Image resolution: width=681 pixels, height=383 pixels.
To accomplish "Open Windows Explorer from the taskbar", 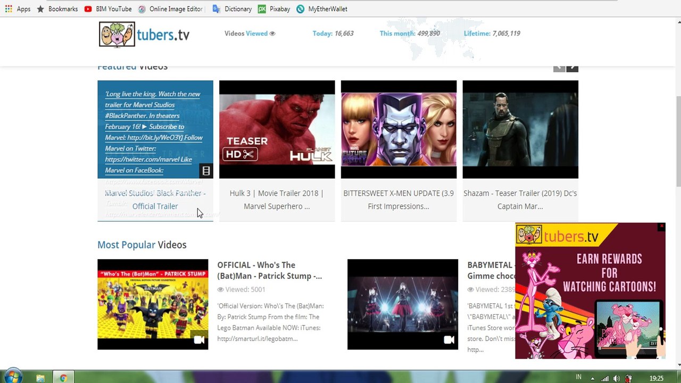I will coord(40,378).
